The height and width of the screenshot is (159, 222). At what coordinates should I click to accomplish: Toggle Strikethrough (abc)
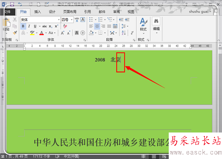(44, 26)
